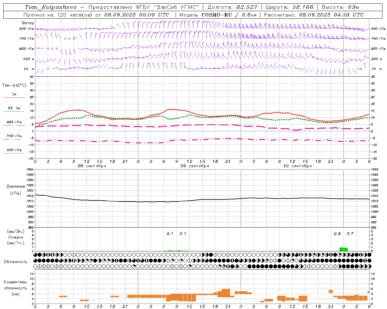The image size is (387, 309).
Task: Click the date label '08 сентября'
Action: click(x=92, y=166)
